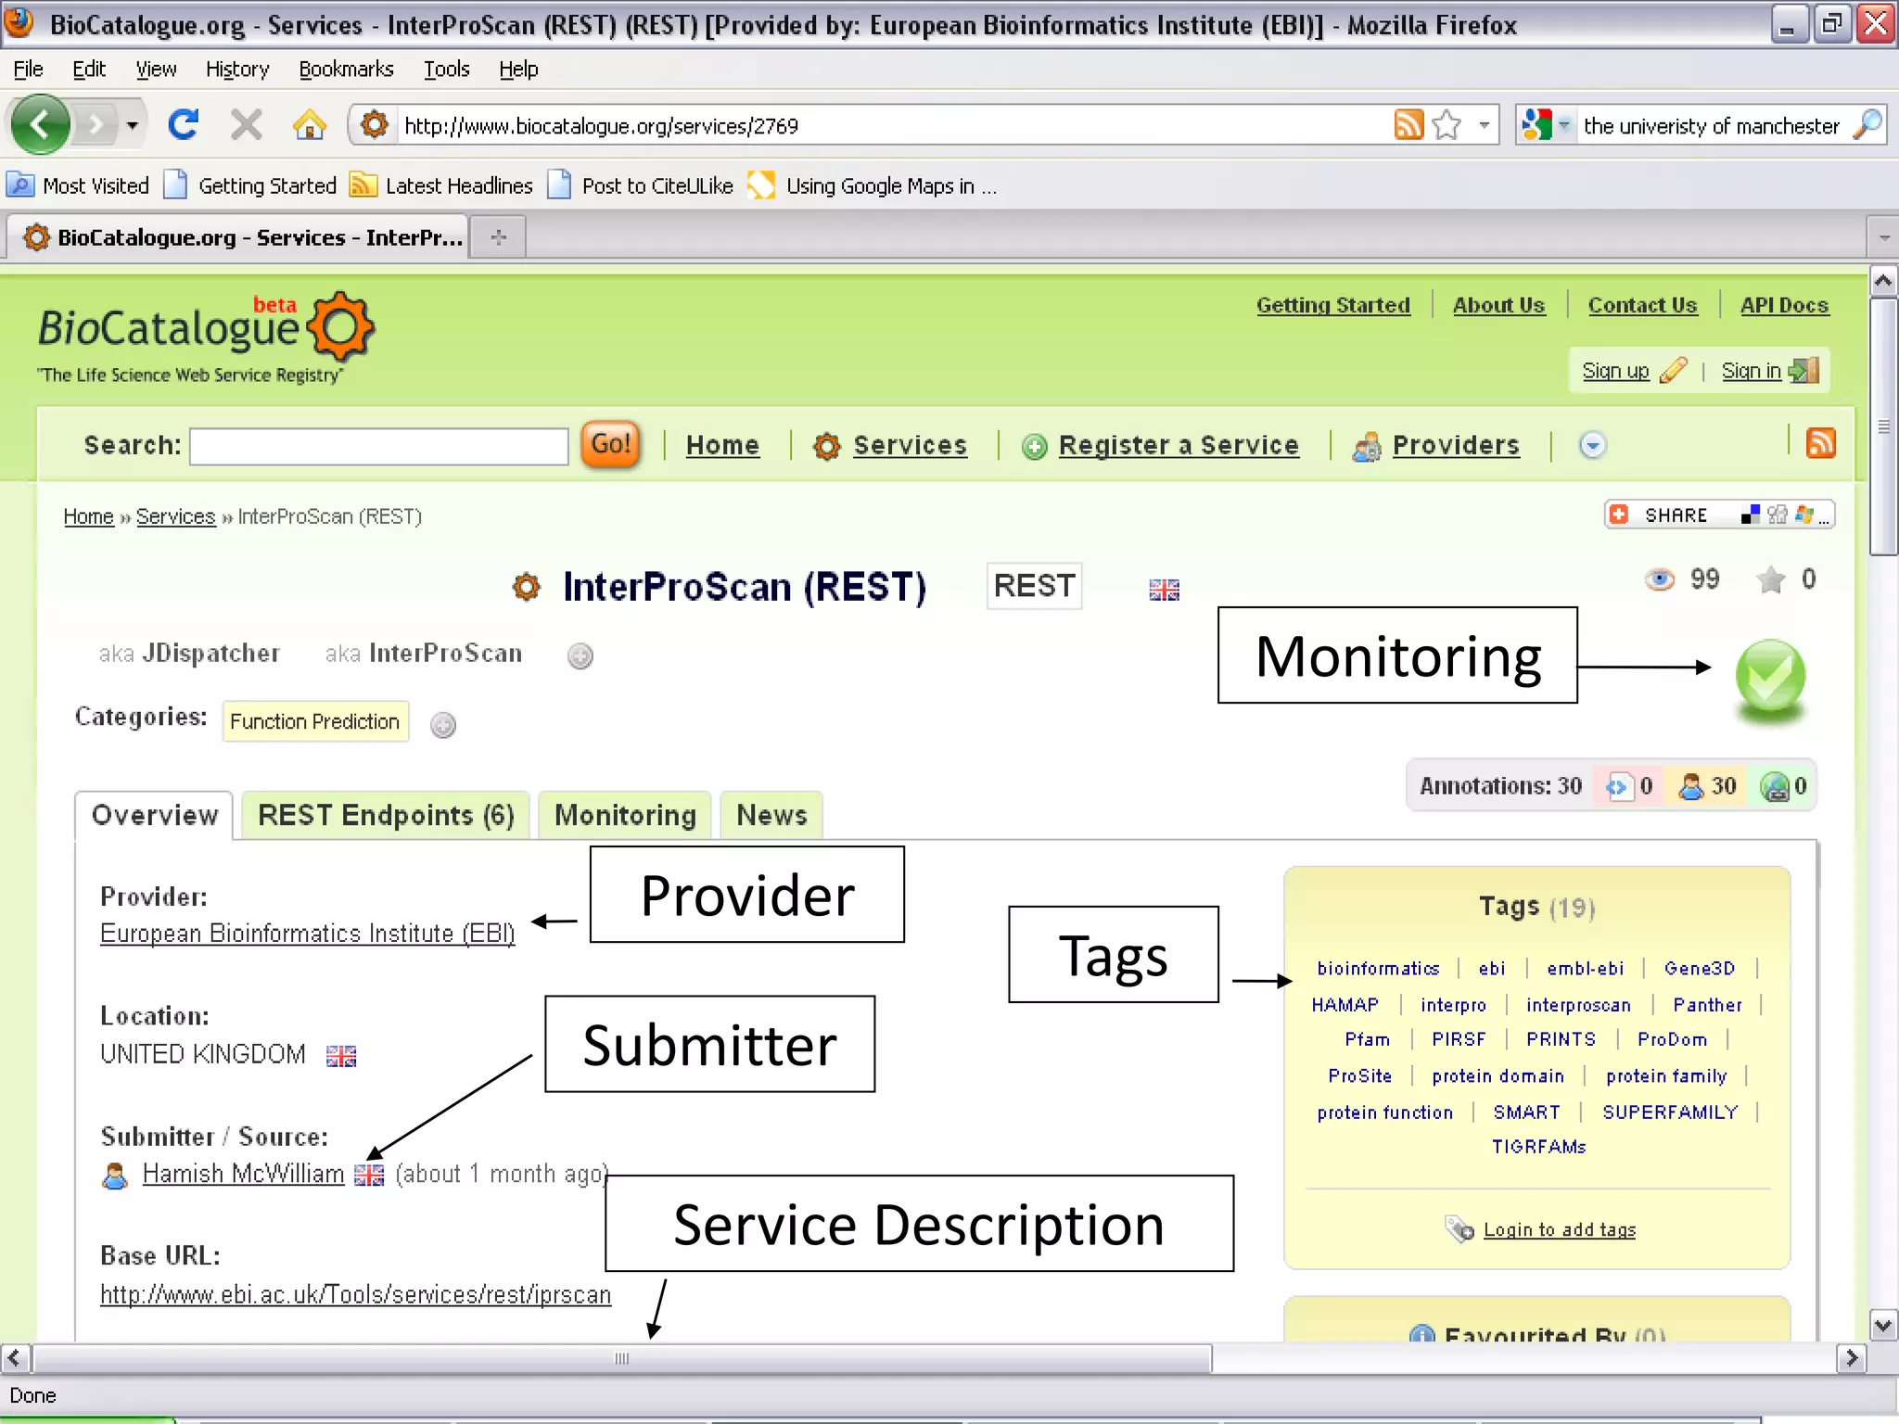Click the Firefox home icon
Viewport: 1899px width, 1424px height.
tap(309, 124)
